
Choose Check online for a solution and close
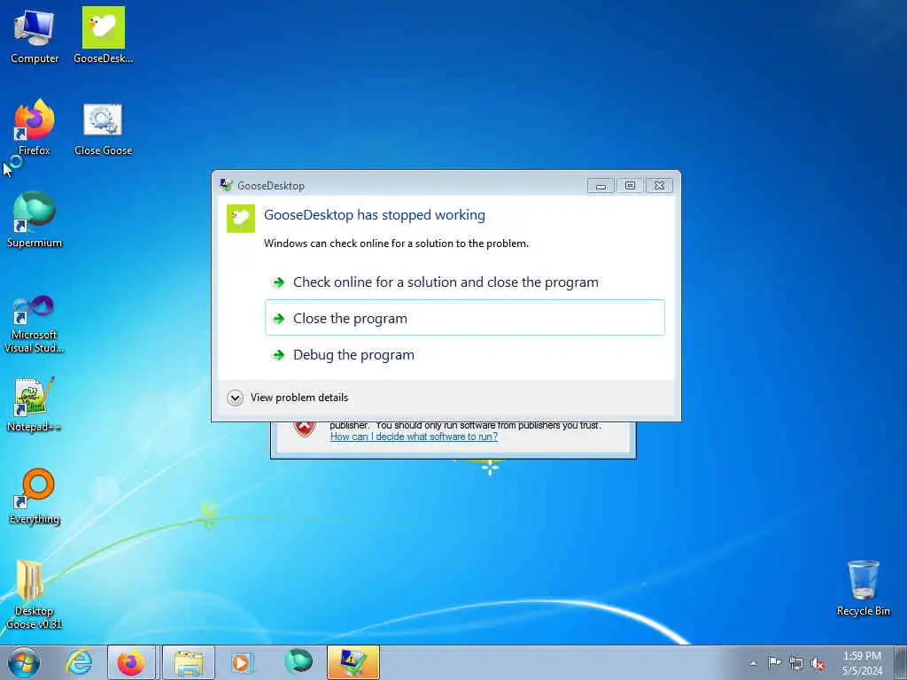[465, 282]
